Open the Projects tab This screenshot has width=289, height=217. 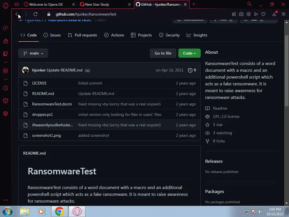pyautogui.click(x=141, y=35)
